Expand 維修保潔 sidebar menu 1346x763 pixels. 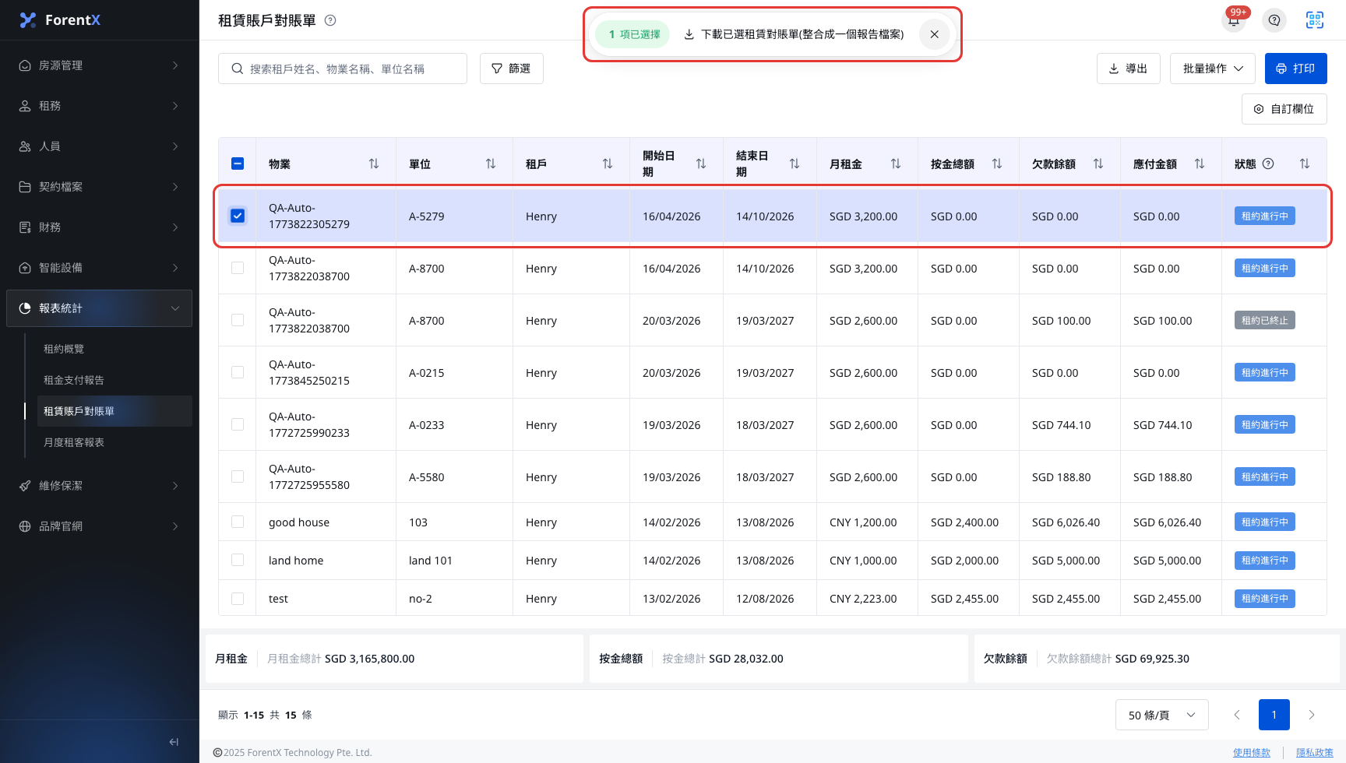[99, 486]
